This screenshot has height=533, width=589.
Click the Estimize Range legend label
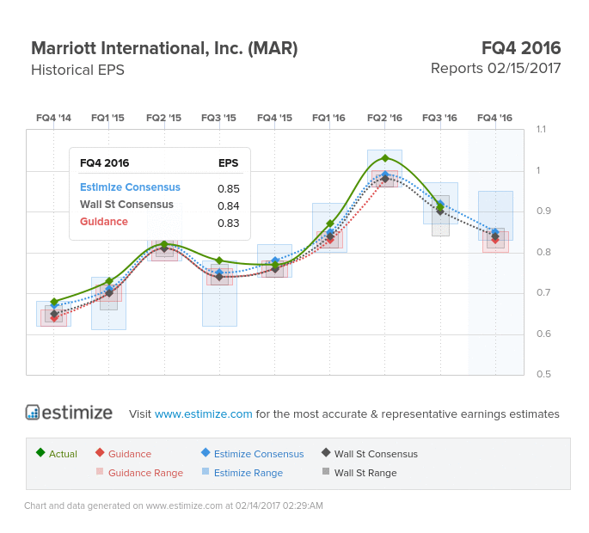(248, 473)
